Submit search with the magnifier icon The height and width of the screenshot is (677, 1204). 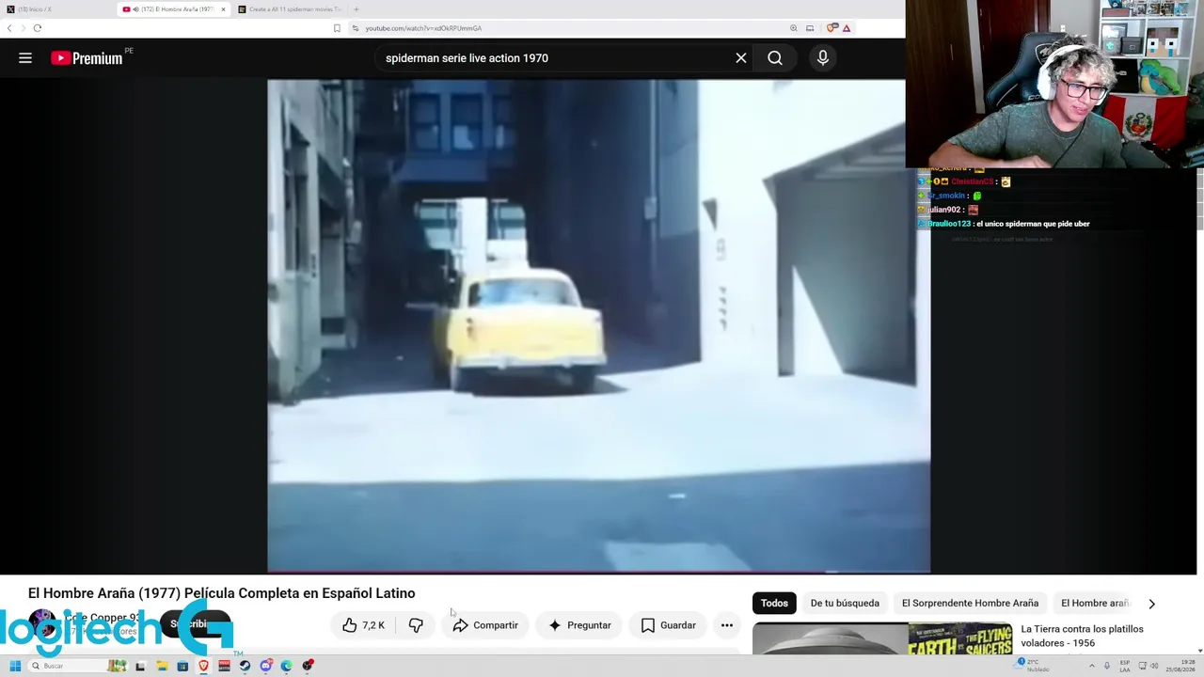775,58
